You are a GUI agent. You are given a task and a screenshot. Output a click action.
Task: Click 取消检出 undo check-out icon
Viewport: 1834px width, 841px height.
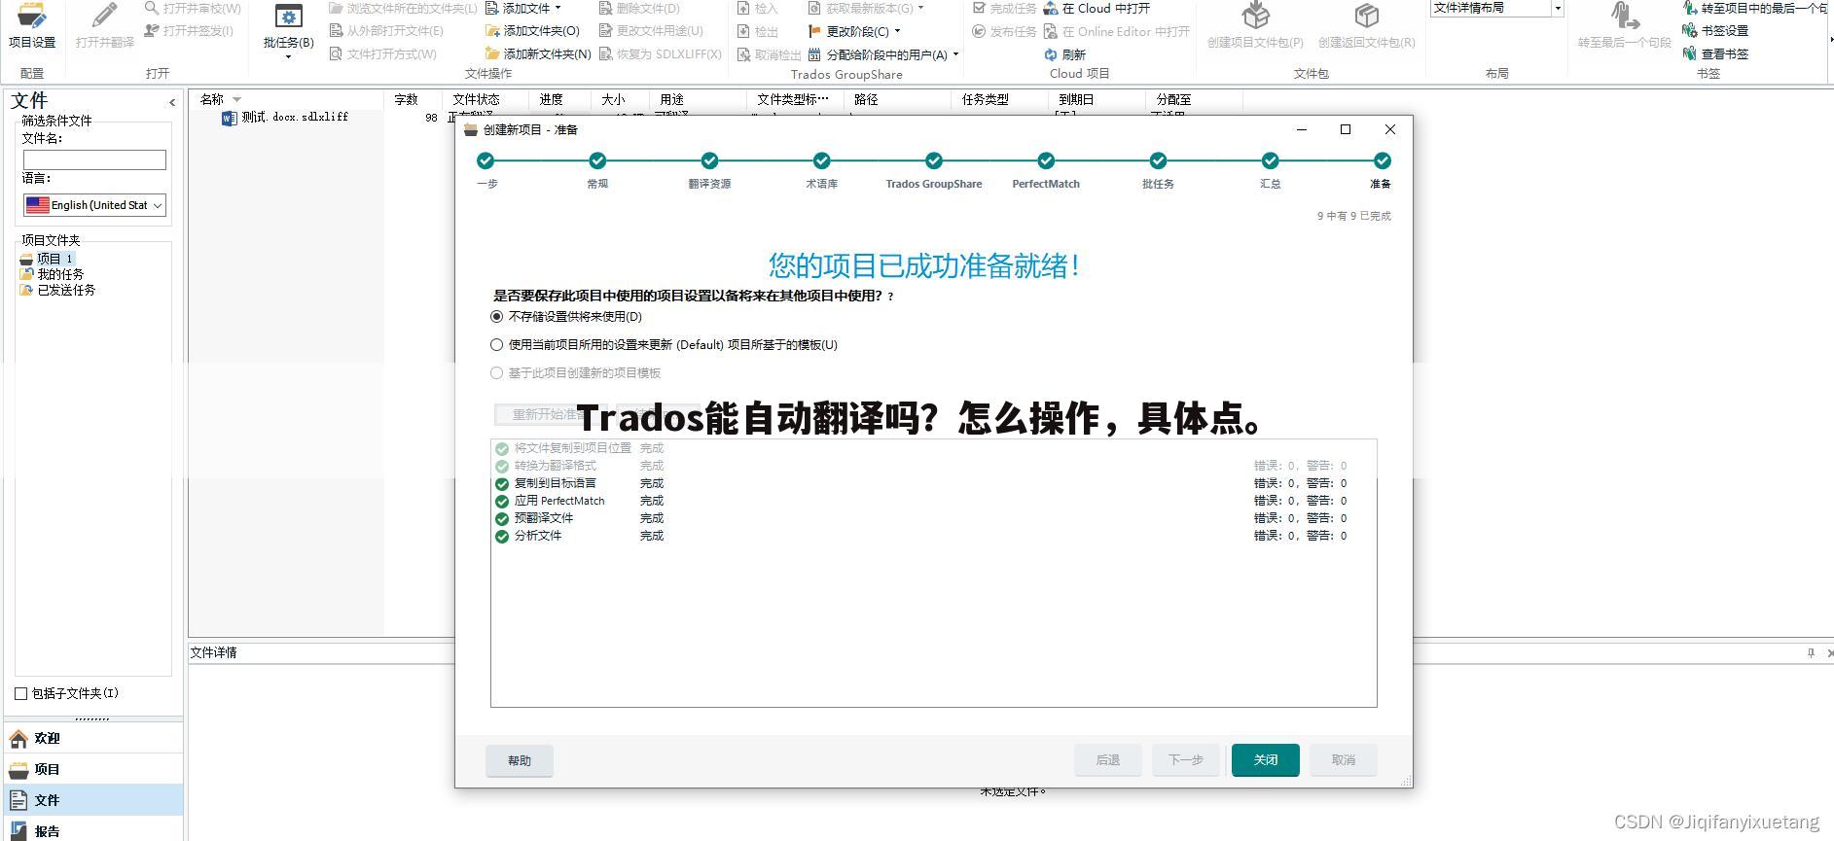tap(744, 54)
